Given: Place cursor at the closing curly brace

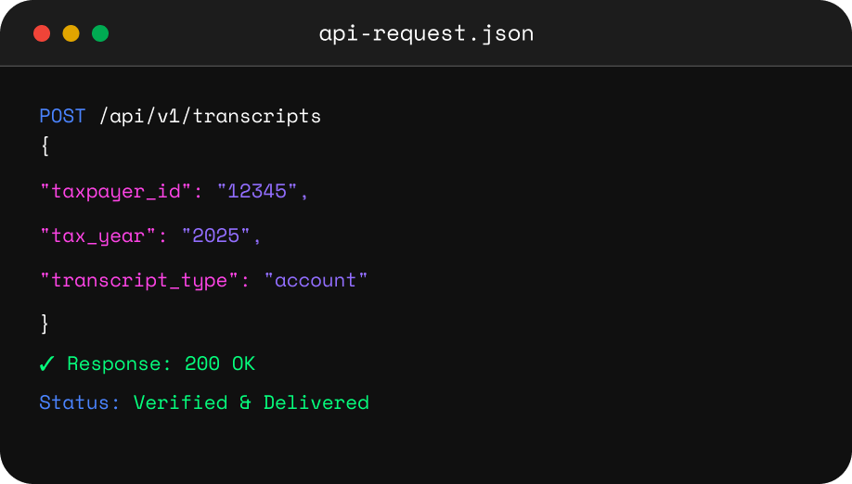Looking at the screenshot, I should [x=45, y=324].
